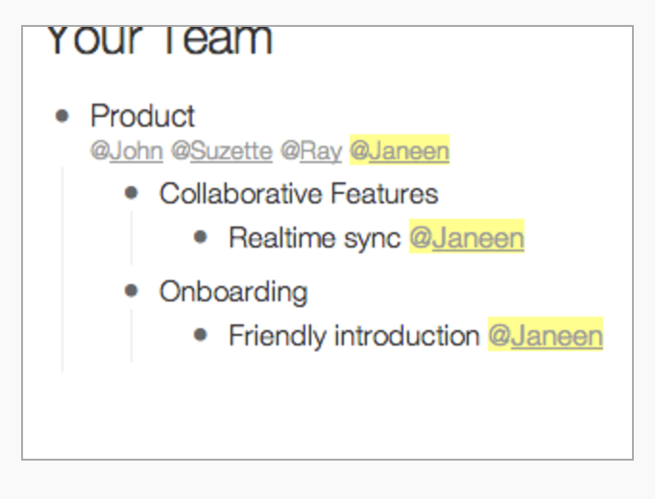The image size is (655, 499).
Task: Select the Collaborative Features item text
Action: click(x=299, y=194)
